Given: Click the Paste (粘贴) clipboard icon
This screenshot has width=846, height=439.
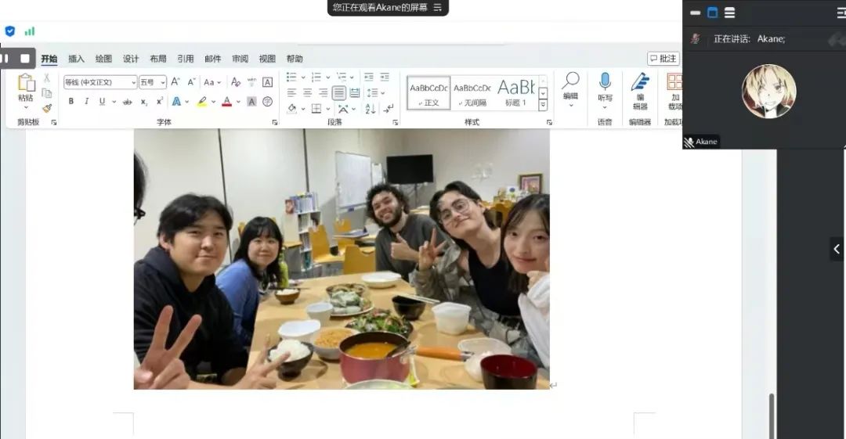Looking at the screenshot, I should tap(26, 83).
